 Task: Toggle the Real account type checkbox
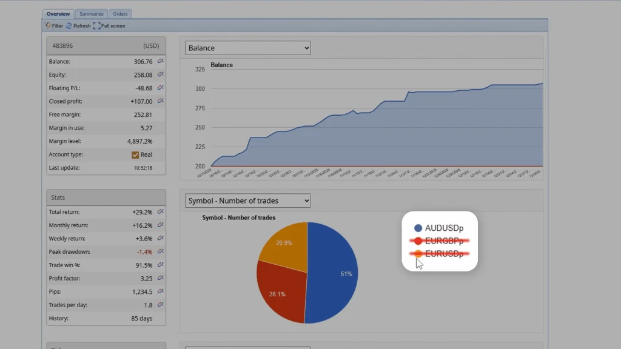coord(135,155)
